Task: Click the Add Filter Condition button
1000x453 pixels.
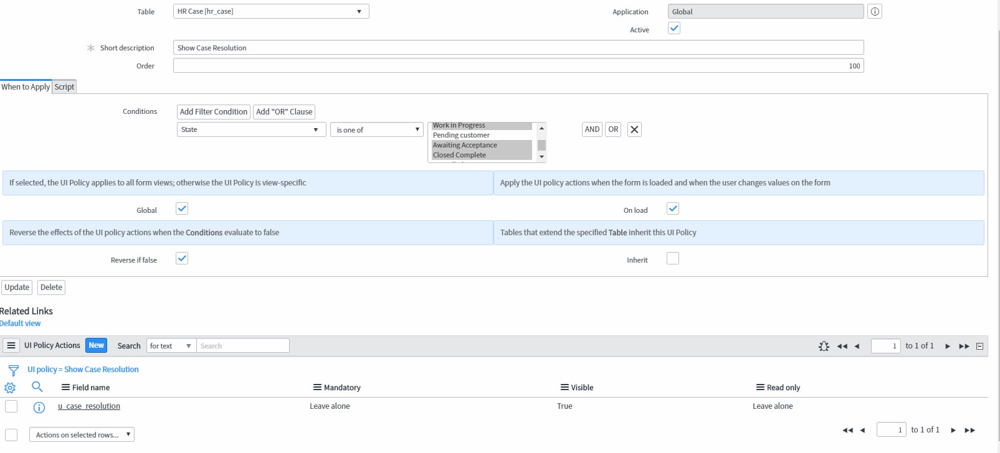Action: (214, 111)
